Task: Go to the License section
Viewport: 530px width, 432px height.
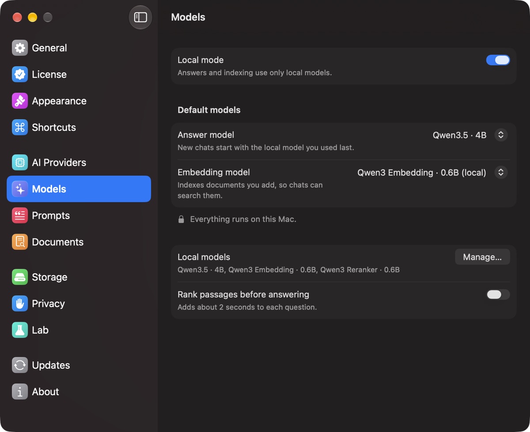Action: click(x=79, y=75)
